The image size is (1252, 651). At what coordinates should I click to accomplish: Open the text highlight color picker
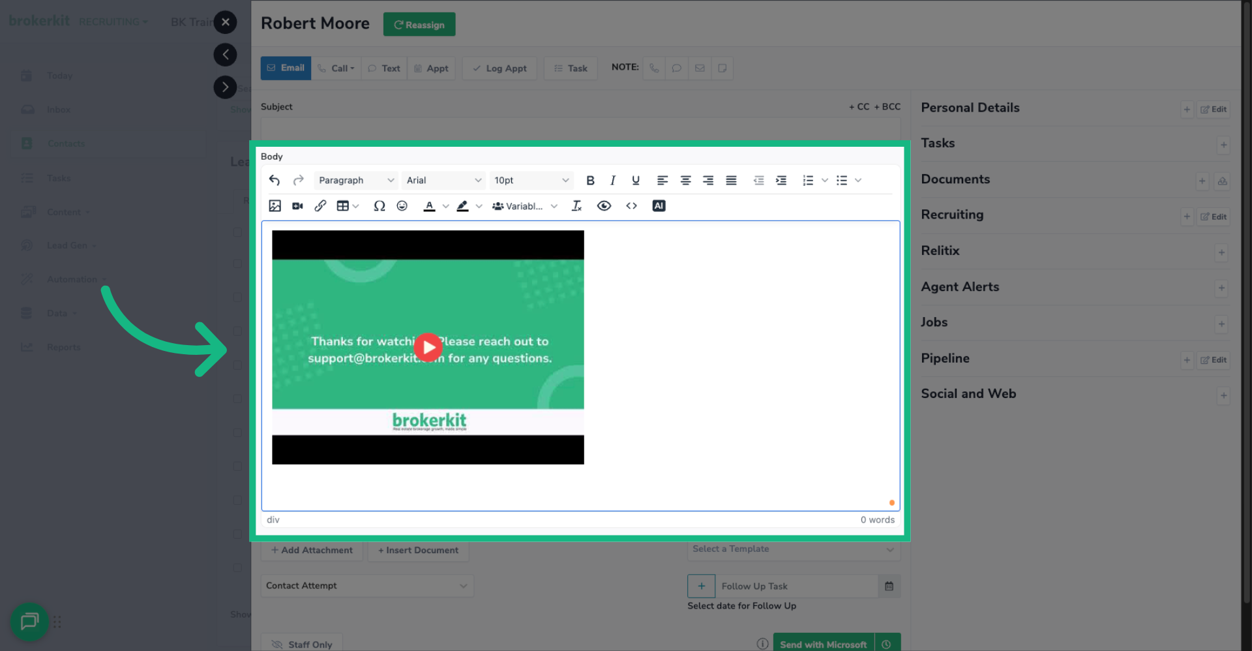[462, 205]
